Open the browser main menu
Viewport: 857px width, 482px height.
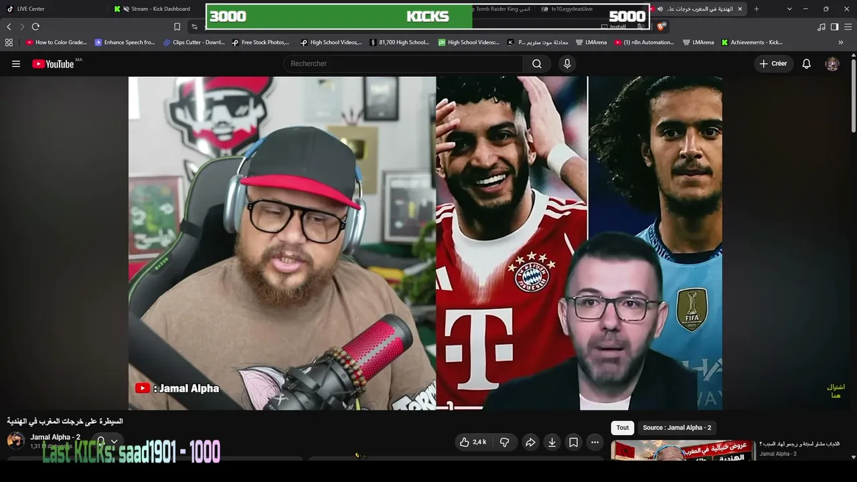point(848,27)
